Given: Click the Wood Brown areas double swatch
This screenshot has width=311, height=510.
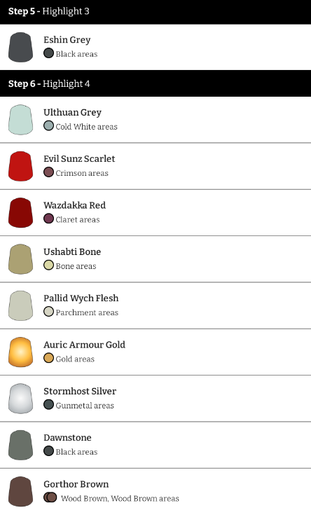Looking at the screenshot, I should pos(50,497).
